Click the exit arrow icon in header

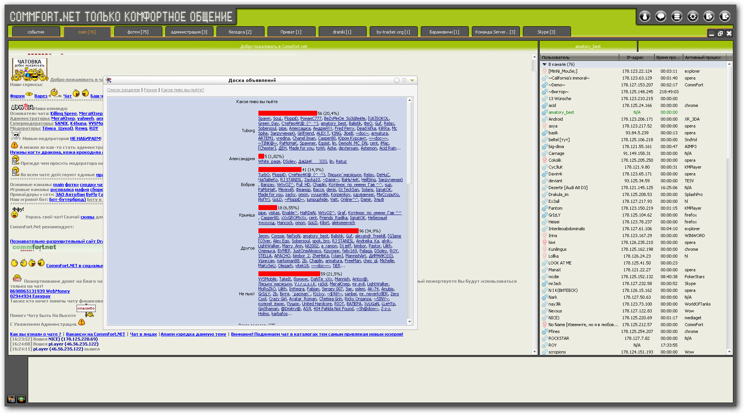pos(725,16)
